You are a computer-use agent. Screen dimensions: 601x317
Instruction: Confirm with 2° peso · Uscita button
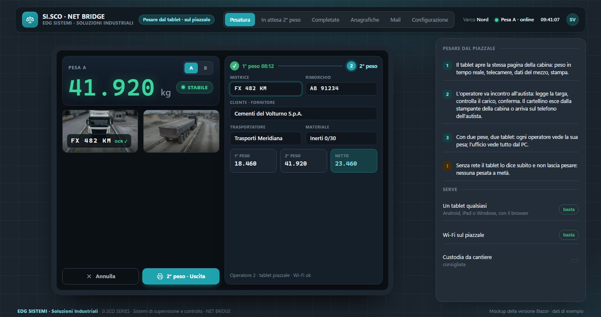tap(181, 276)
